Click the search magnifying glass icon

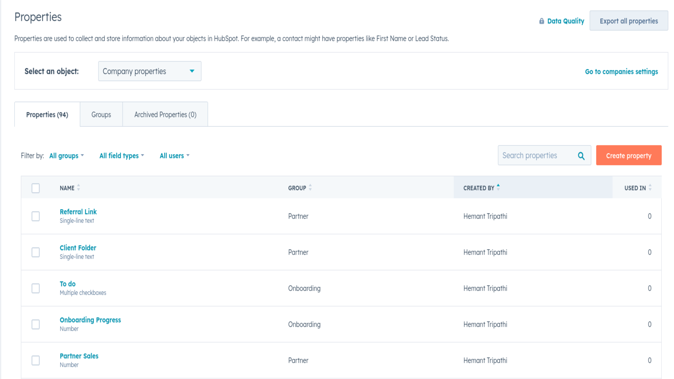point(581,155)
